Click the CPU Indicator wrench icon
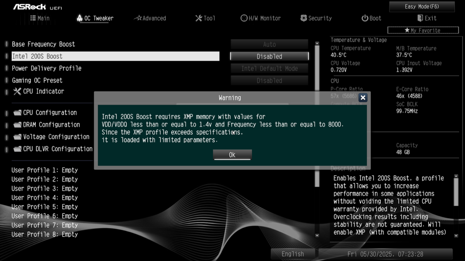 pyautogui.click(x=17, y=91)
